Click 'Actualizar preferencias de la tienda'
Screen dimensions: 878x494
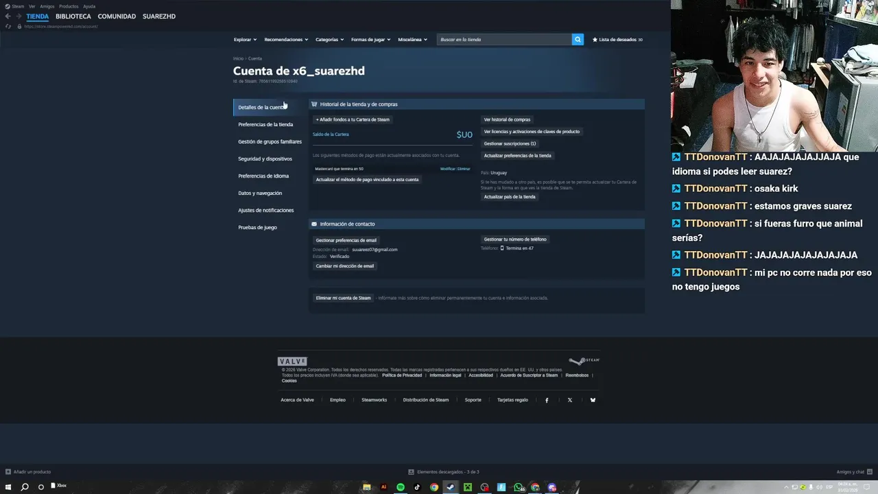pos(518,156)
